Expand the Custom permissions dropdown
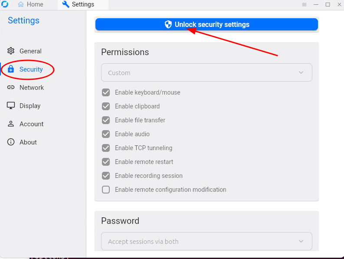Viewport: 344px width, 259px height. (x=206, y=72)
